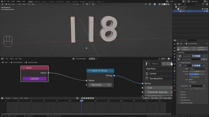
Task: Open the viewport Add menu
Action: [x=29, y=4]
